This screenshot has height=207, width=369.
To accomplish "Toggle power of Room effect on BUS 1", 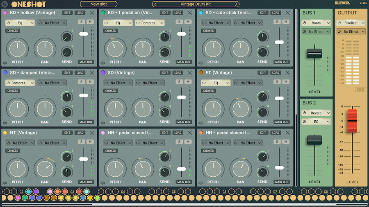I will click(305, 23).
